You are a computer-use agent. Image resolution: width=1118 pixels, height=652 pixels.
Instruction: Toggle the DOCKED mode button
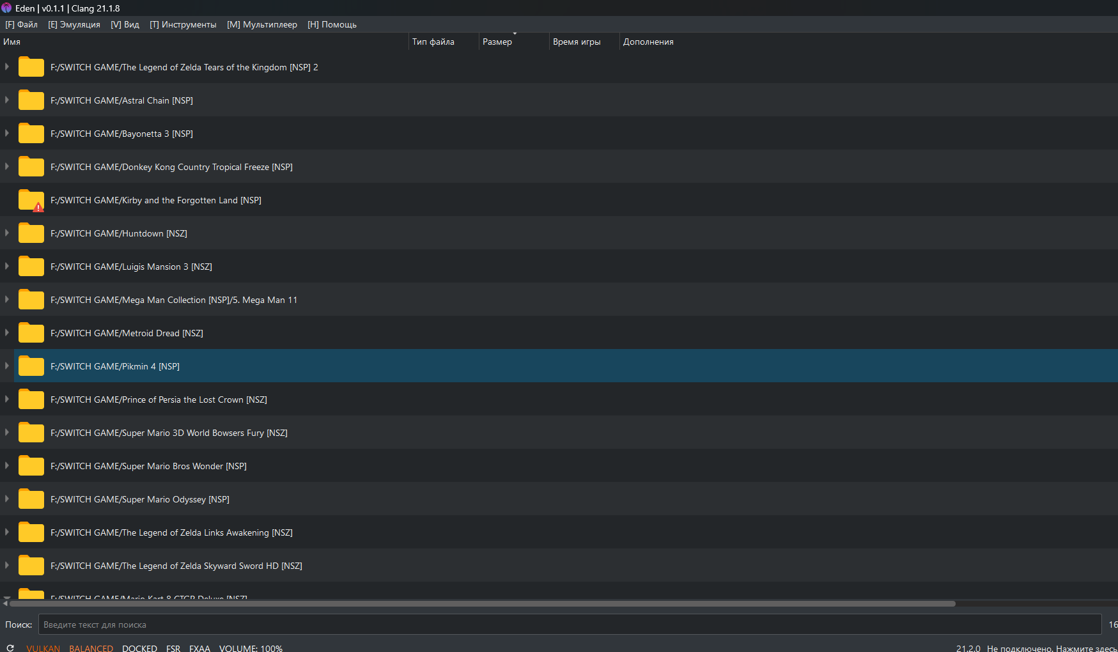coord(140,648)
